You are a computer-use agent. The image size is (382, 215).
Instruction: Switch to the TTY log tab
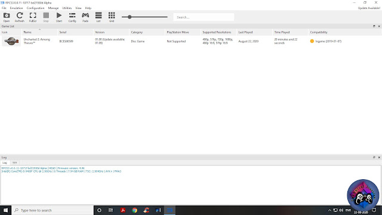pyautogui.click(x=14, y=163)
